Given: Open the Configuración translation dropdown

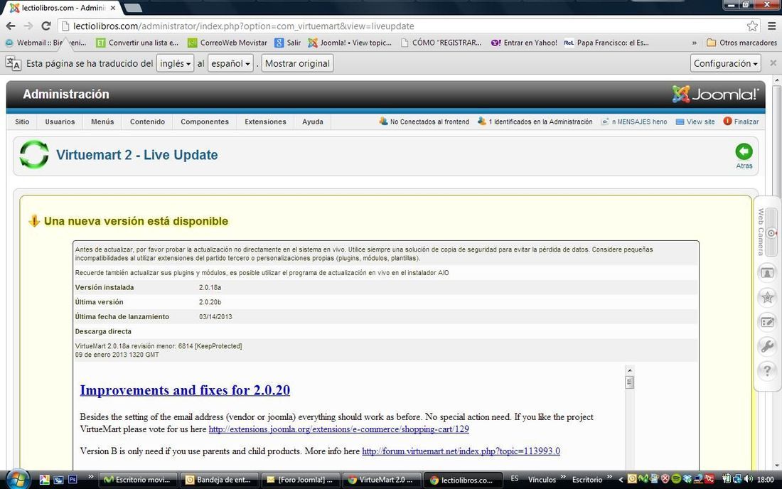Looking at the screenshot, I should (x=725, y=63).
